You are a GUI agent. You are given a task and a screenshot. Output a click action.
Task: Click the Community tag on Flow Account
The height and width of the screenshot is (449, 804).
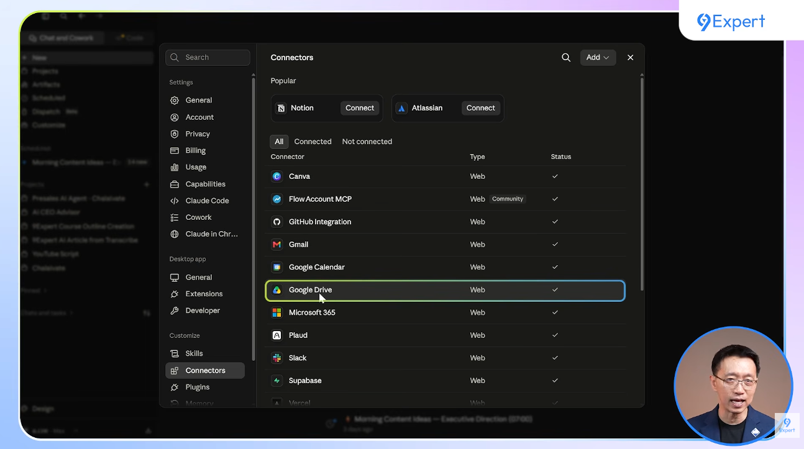coord(508,199)
